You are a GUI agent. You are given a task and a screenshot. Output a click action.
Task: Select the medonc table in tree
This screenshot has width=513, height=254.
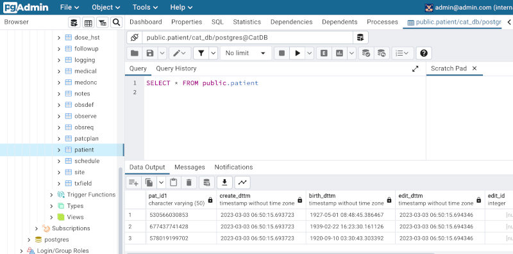coord(86,83)
